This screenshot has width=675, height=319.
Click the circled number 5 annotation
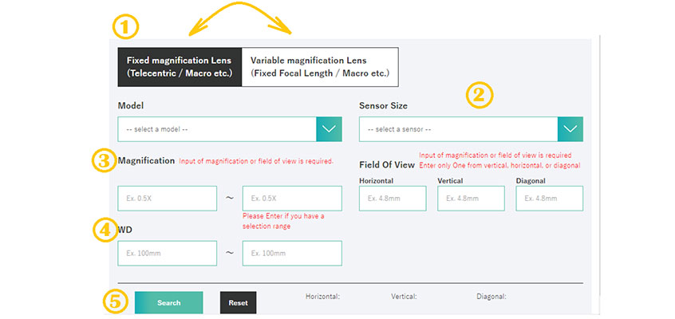pos(116,302)
